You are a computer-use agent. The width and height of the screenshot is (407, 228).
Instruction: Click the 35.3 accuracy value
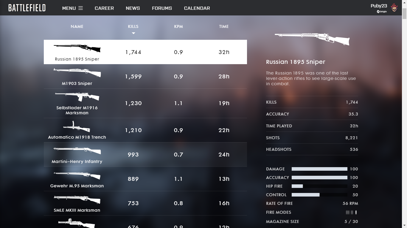[x=353, y=114]
